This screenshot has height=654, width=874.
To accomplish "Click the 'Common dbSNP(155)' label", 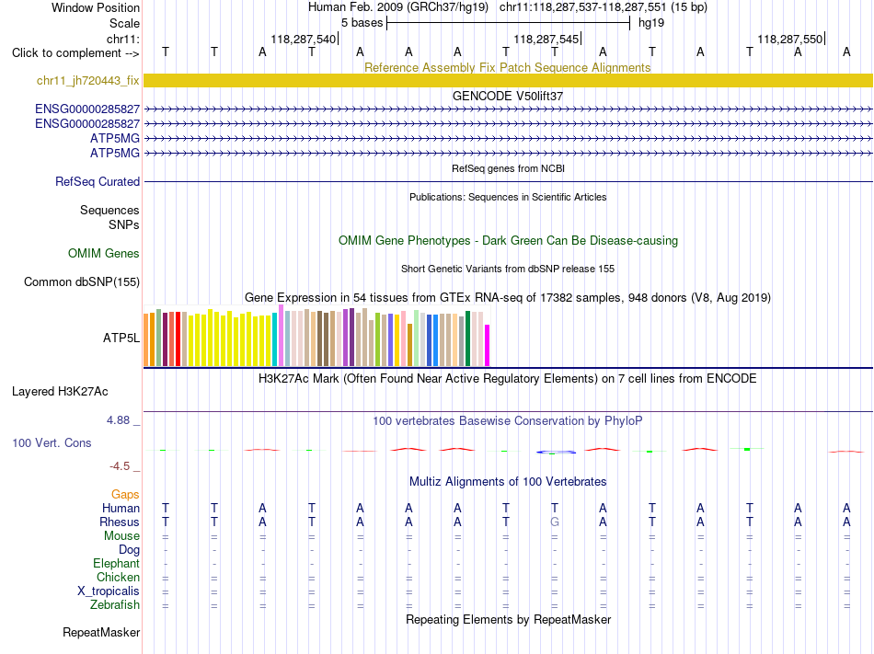I will tap(82, 281).
